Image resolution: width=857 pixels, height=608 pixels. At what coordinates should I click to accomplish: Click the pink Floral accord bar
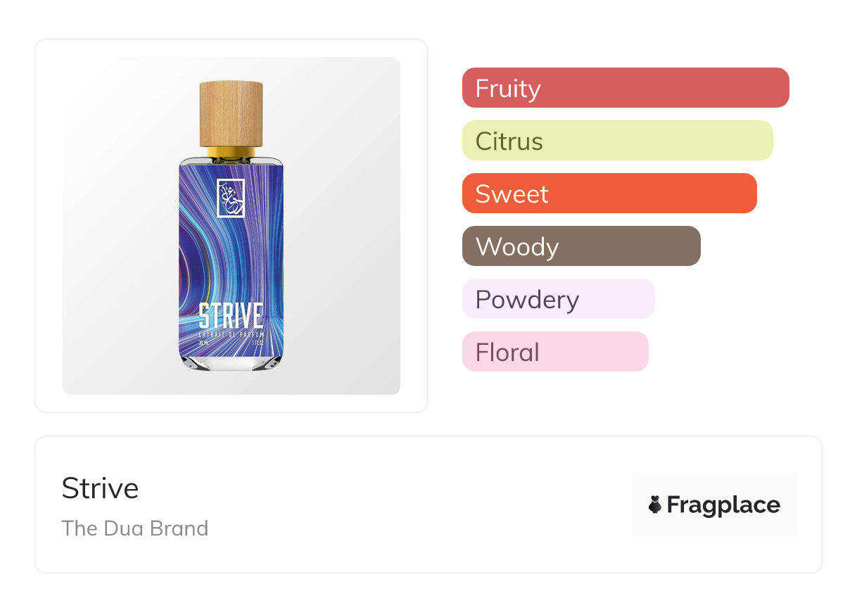(554, 352)
